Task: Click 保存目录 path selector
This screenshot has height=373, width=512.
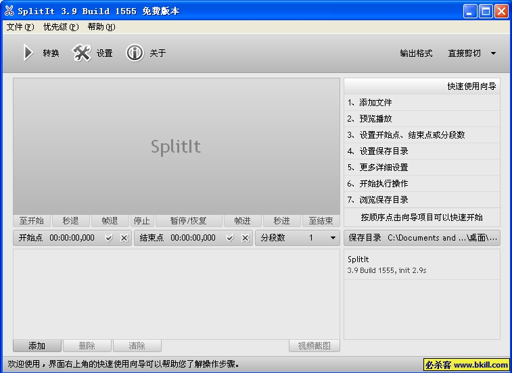Action: (422, 238)
